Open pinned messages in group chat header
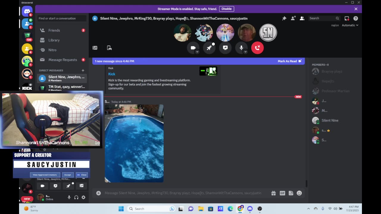 [284, 18]
